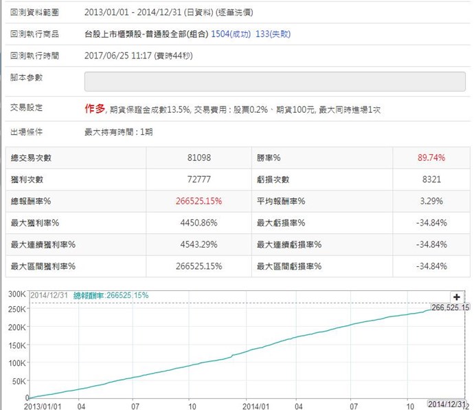The height and width of the screenshot is (410, 474).
Task: Click the red 作多 trading direction text
Action: [x=95, y=108]
